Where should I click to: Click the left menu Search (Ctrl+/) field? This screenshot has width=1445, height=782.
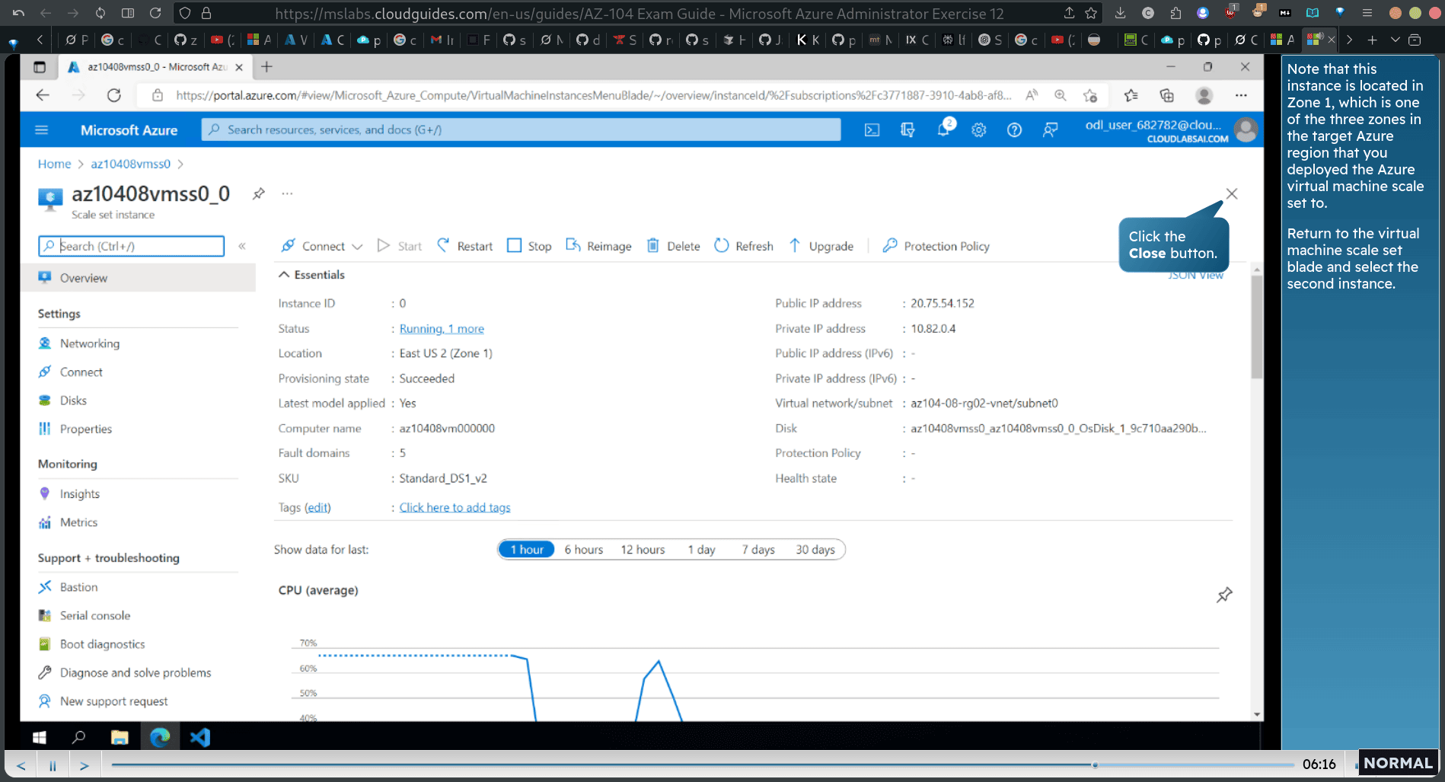(x=132, y=246)
